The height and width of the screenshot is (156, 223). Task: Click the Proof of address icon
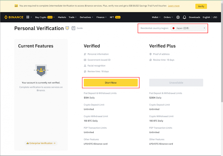click(151, 54)
